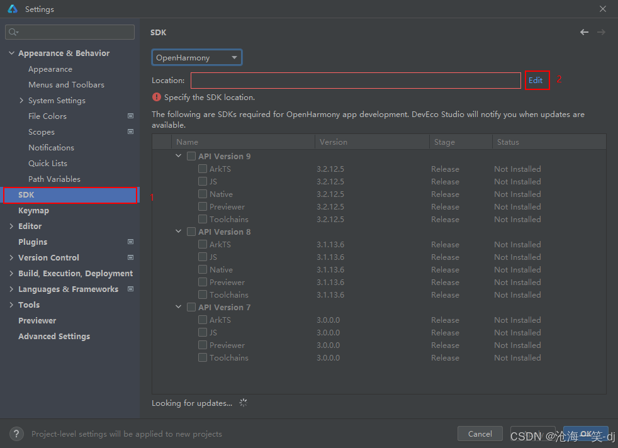Click the forward arrow in SDK header
This screenshot has width=618, height=448.
point(601,32)
